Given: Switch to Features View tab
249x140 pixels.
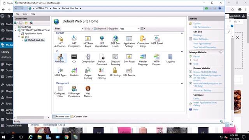Looking at the screenshot, I should [61, 117].
